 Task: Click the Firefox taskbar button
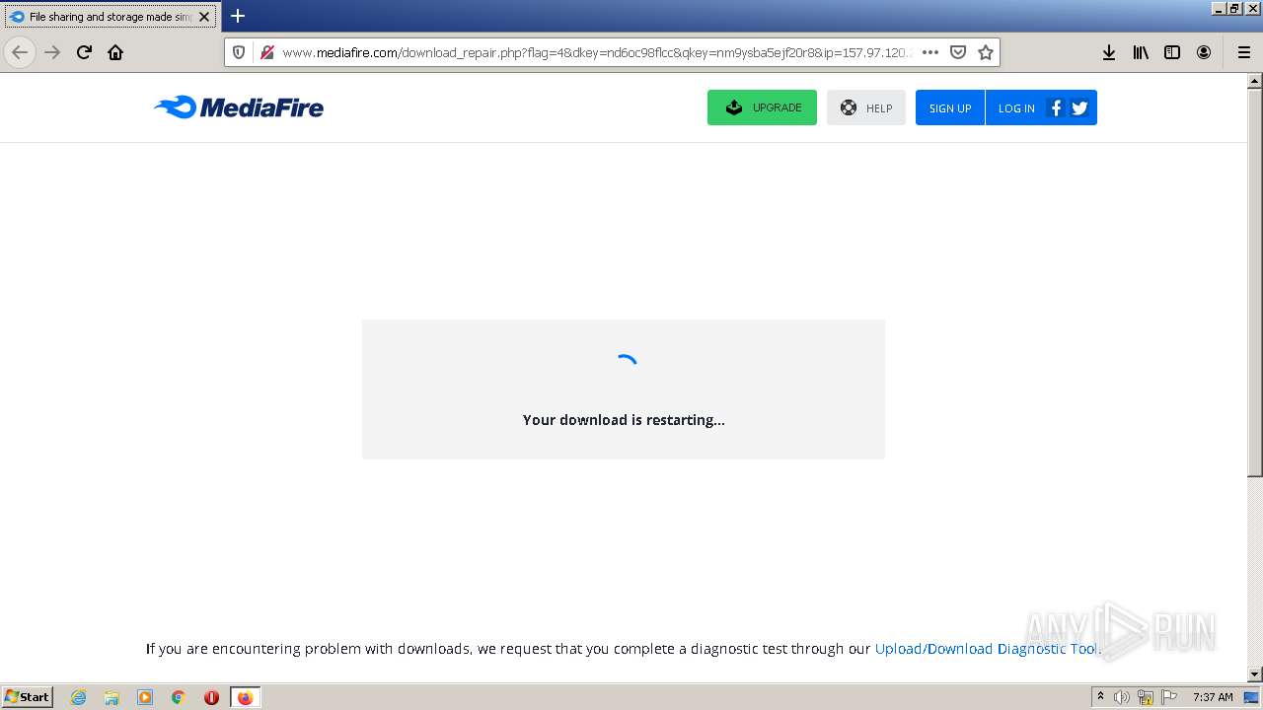(245, 697)
